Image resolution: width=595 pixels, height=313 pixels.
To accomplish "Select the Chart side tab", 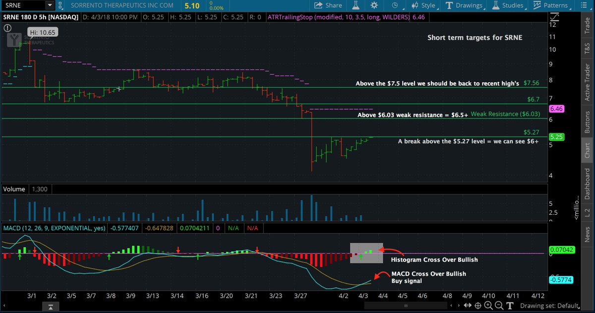I will (587, 151).
